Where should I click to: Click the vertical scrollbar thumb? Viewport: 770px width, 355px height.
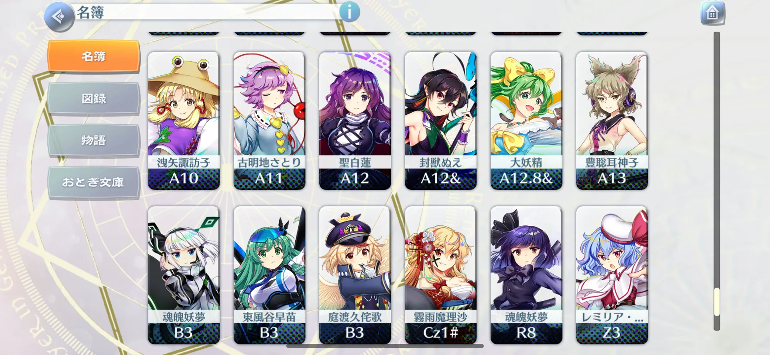point(717,302)
